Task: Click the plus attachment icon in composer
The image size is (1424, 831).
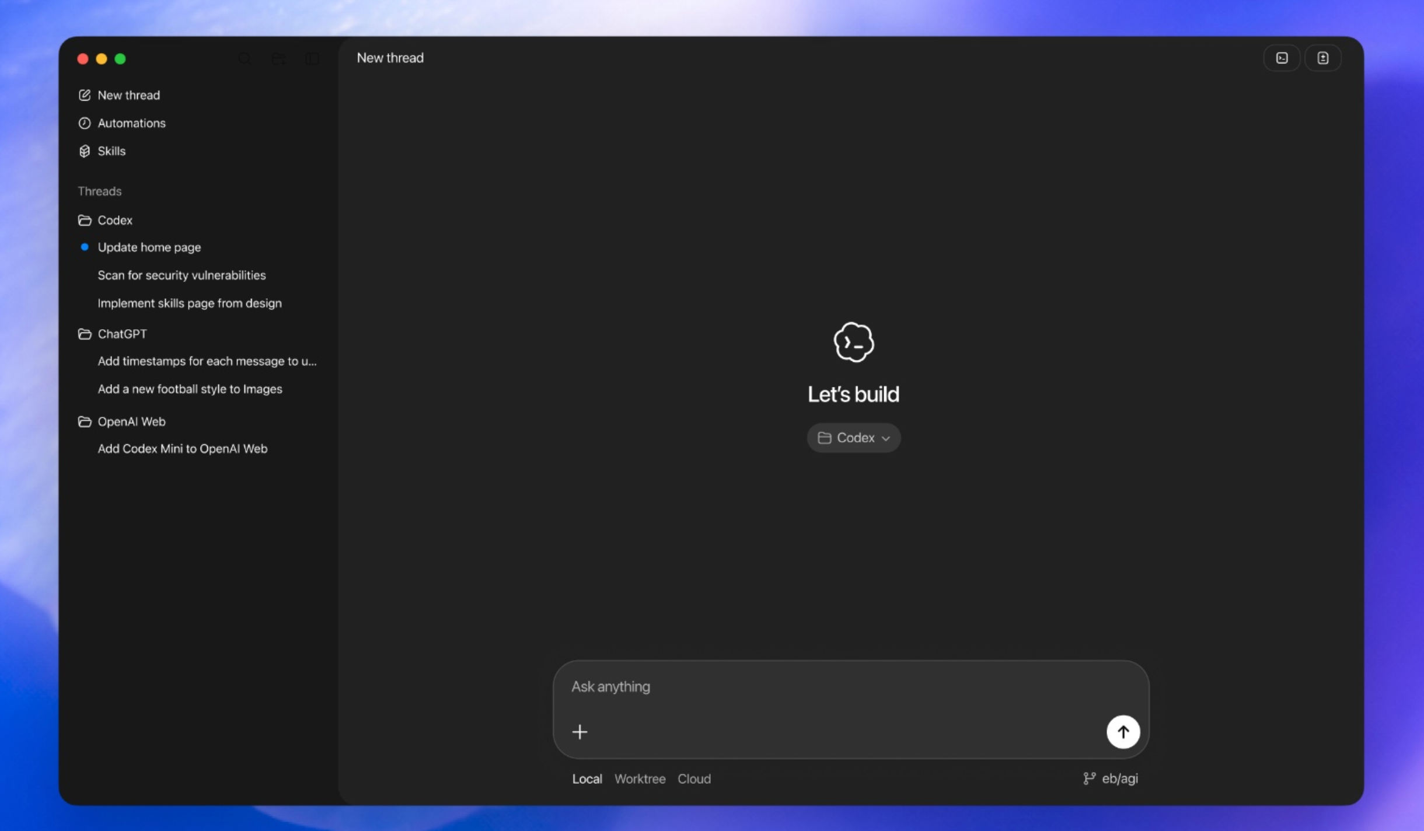Action: tap(580, 732)
